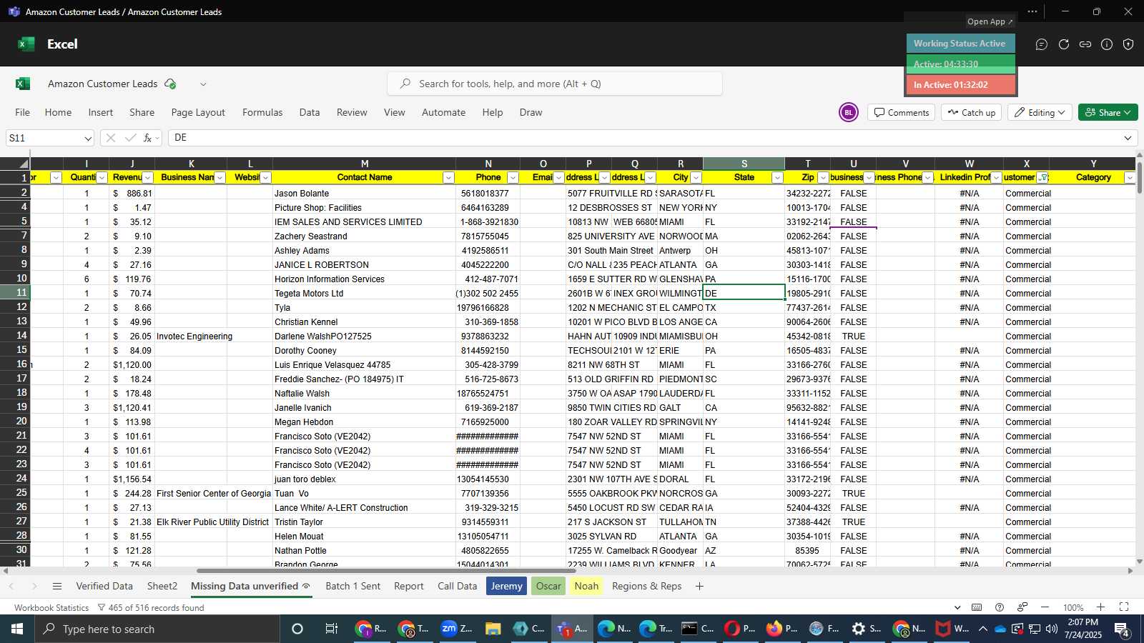Open the status bar options chevron
The image size is (1144, 643).
pyautogui.click(x=957, y=607)
